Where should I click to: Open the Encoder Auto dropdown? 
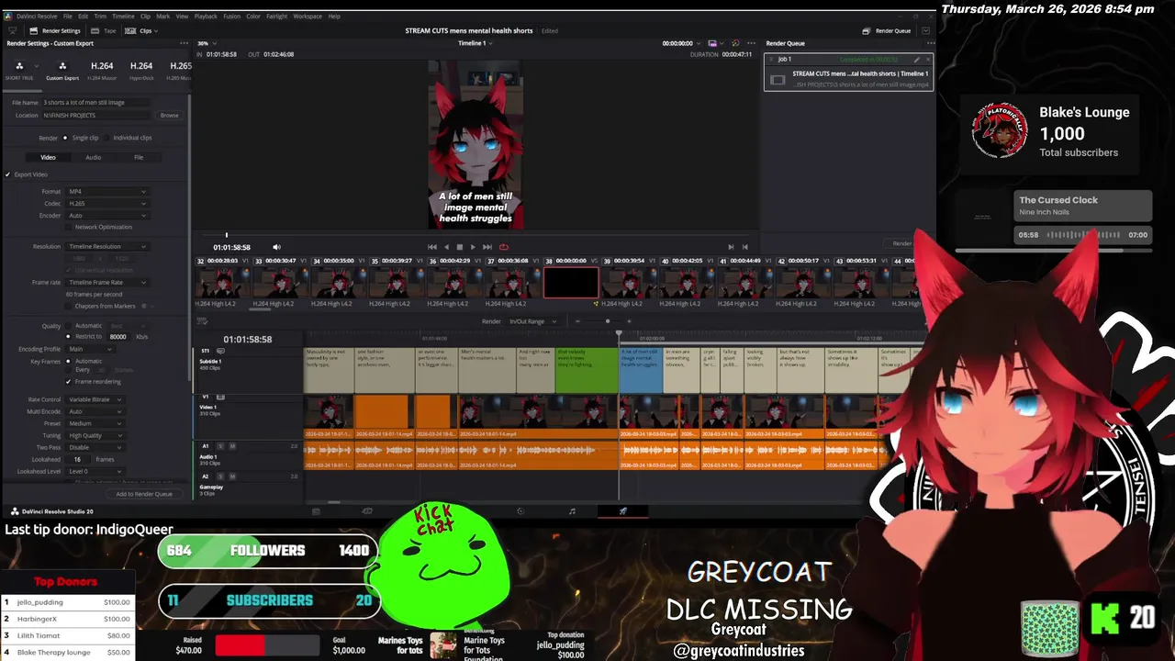coord(106,215)
